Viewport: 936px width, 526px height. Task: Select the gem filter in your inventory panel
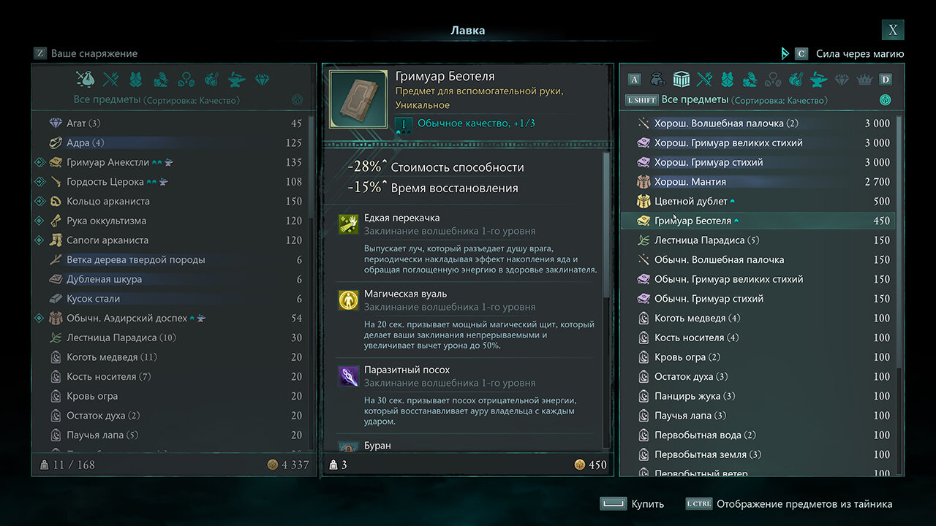click(x=263, y=79)
